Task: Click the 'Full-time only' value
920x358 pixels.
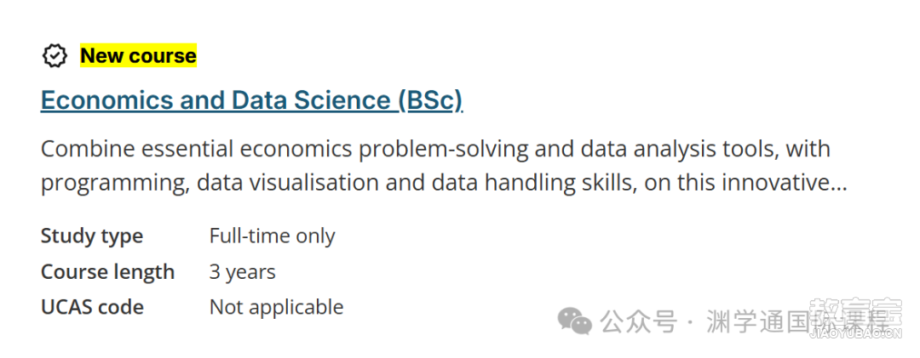Action: pyautogui.click(x=273, y=236)
